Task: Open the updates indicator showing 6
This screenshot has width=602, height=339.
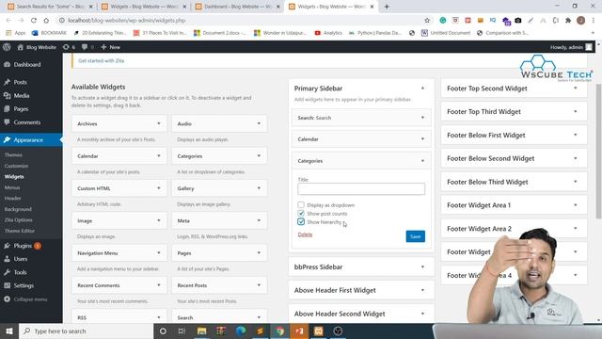Action: [x=69, y=47]
